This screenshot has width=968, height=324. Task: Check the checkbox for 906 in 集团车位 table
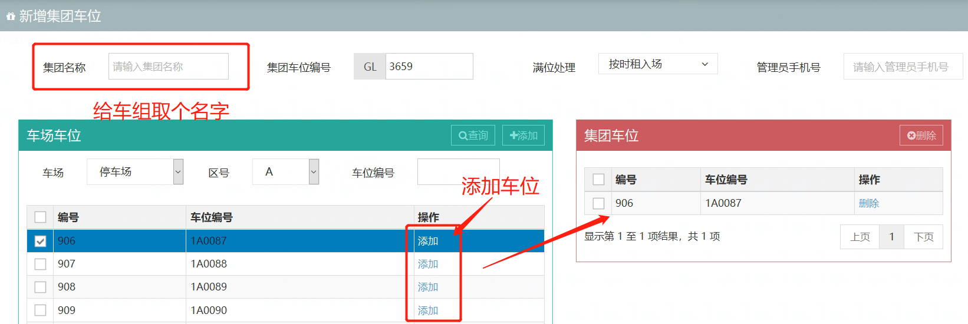click(x=598, y=203)
